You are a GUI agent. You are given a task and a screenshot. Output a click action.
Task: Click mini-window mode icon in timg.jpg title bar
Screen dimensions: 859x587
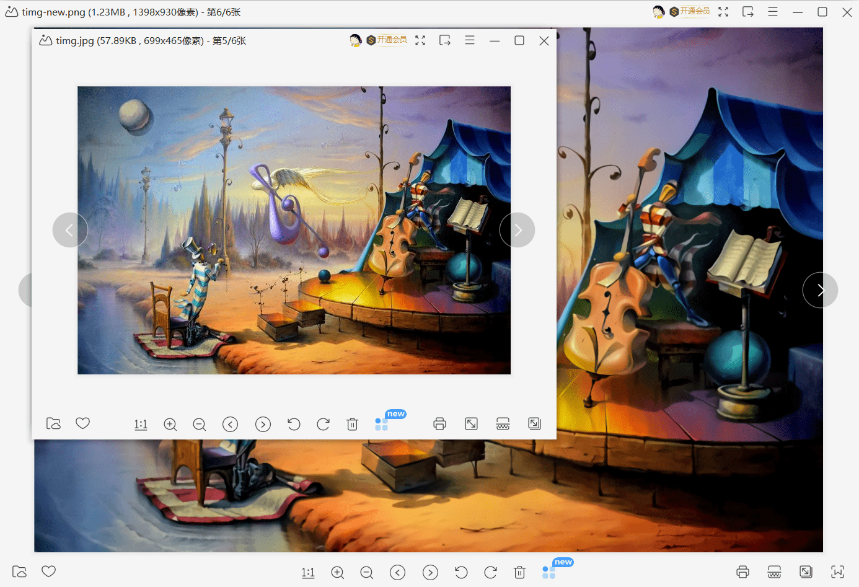click(445, 40)
